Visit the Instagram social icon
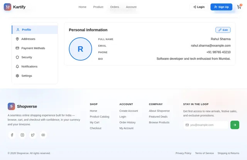Image resolution: width=247 pixels, height=160 pixels. click(x=22, y=135)
